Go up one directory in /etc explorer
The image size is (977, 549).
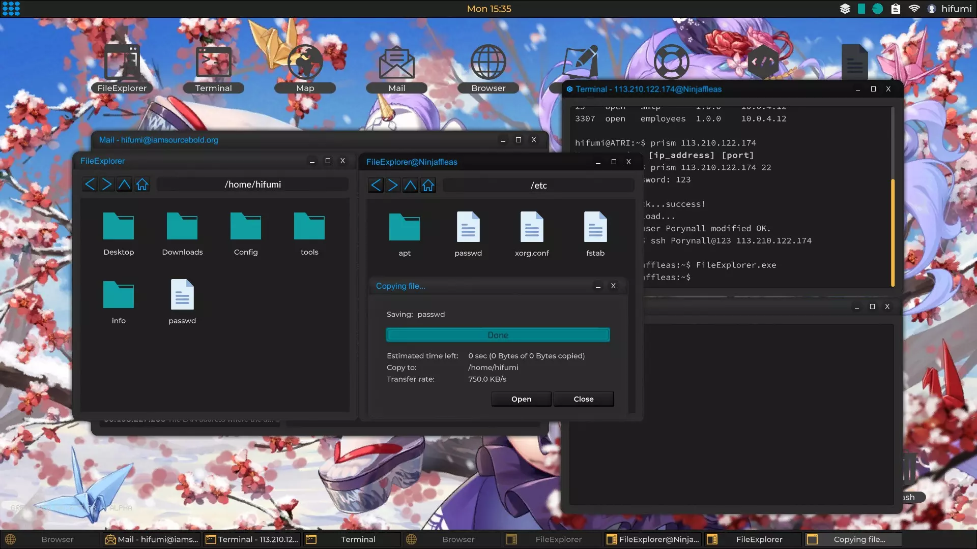click(410, 186)
